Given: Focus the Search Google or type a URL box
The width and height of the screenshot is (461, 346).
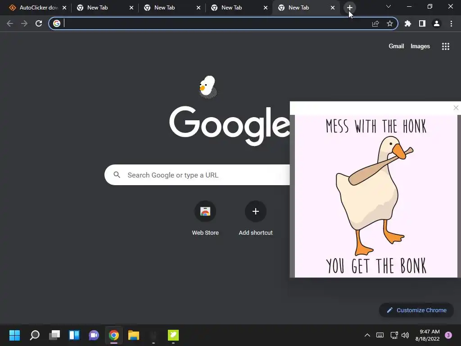Looking at the screenshot, I should point(197,175).
